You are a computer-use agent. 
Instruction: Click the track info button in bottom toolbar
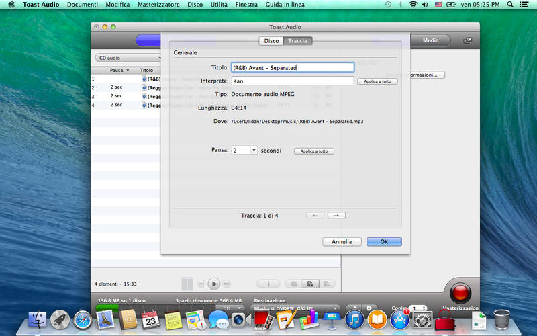point(268,284)
